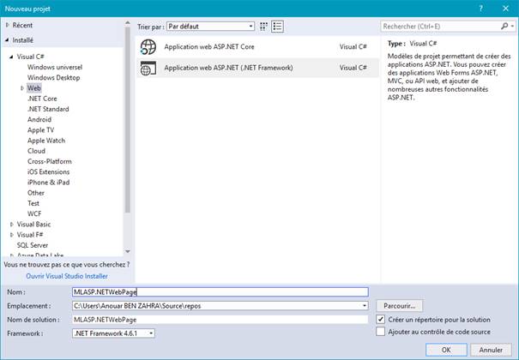Click the Nom de solution field

pos(220,320)
